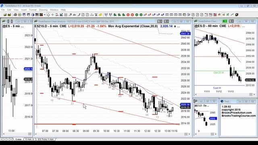Viewport: 258px width, 145px height.
Task: Click the striped flag icon in toolbar
Action: point(215,15)
